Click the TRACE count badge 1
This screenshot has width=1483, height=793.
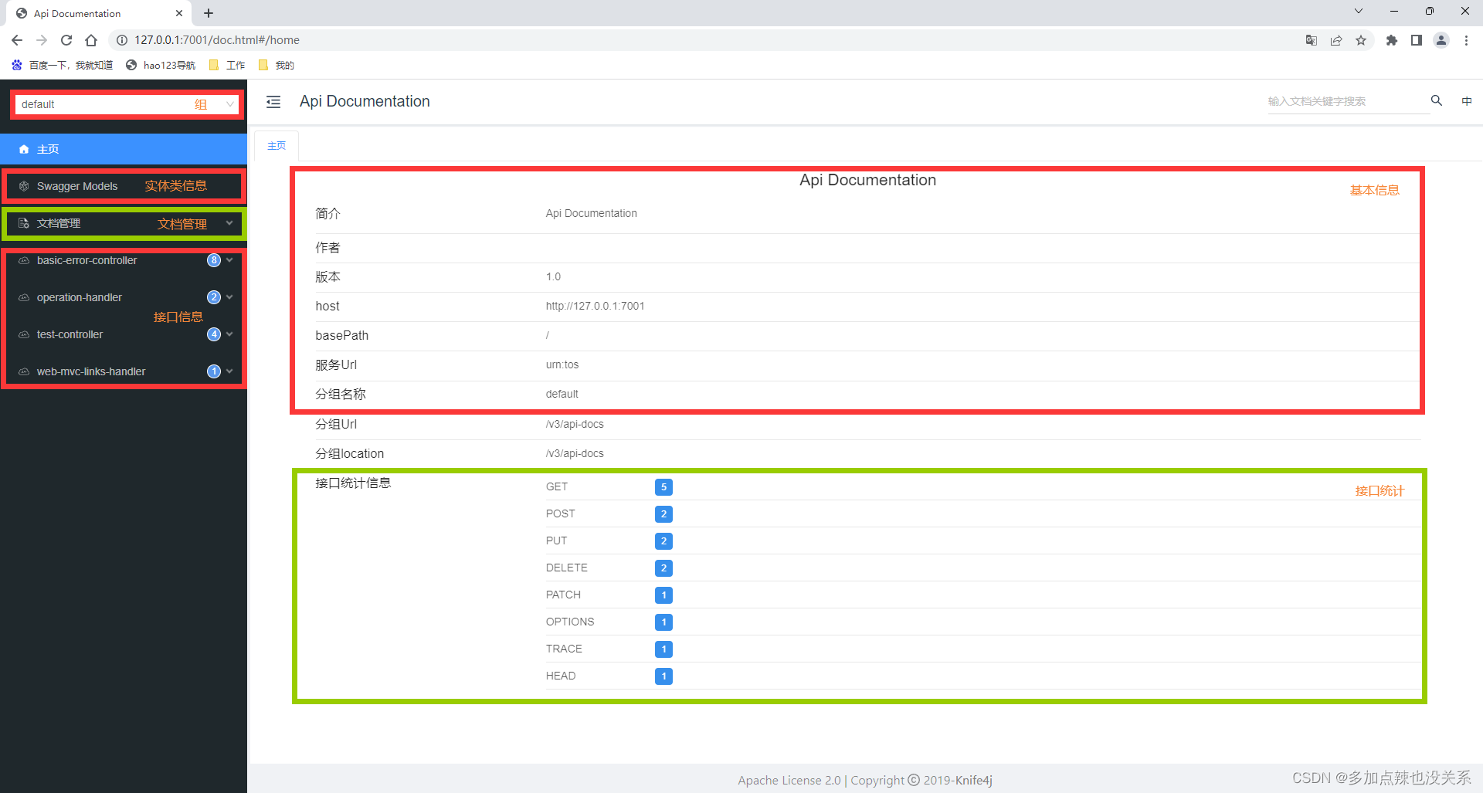click(x=663, y=649)
